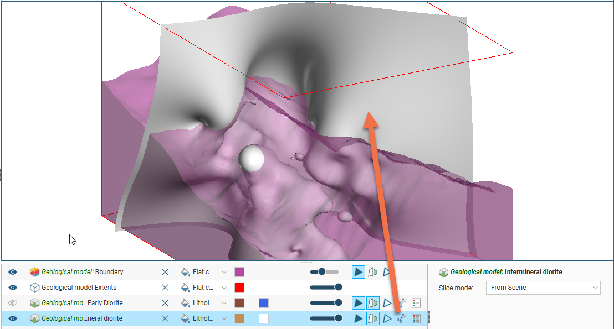Open the Slice mode From Scene dropdown
This screenshot has width=614, height=329.
[543, 288]
